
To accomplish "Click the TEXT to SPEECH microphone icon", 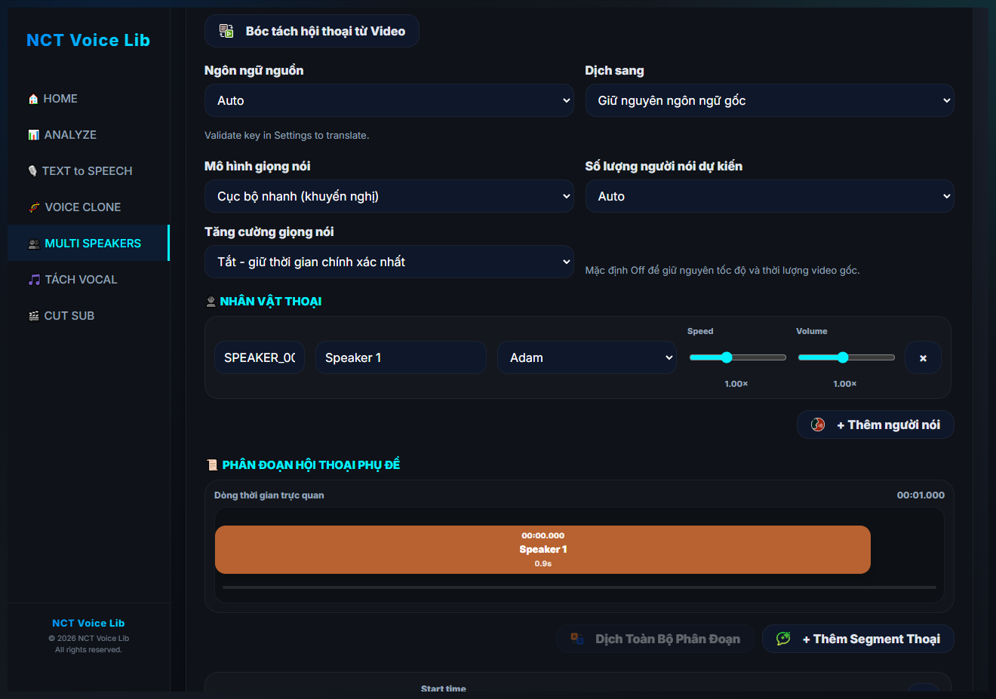I will click(32, 171).
